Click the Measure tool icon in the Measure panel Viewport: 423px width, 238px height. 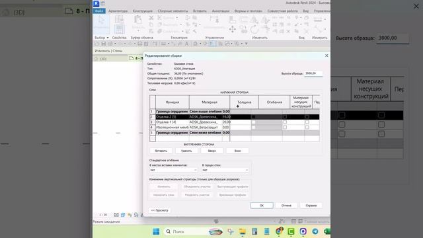tap(318, 19)
